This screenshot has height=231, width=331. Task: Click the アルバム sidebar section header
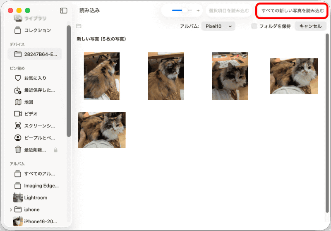[x=17, y=164]
